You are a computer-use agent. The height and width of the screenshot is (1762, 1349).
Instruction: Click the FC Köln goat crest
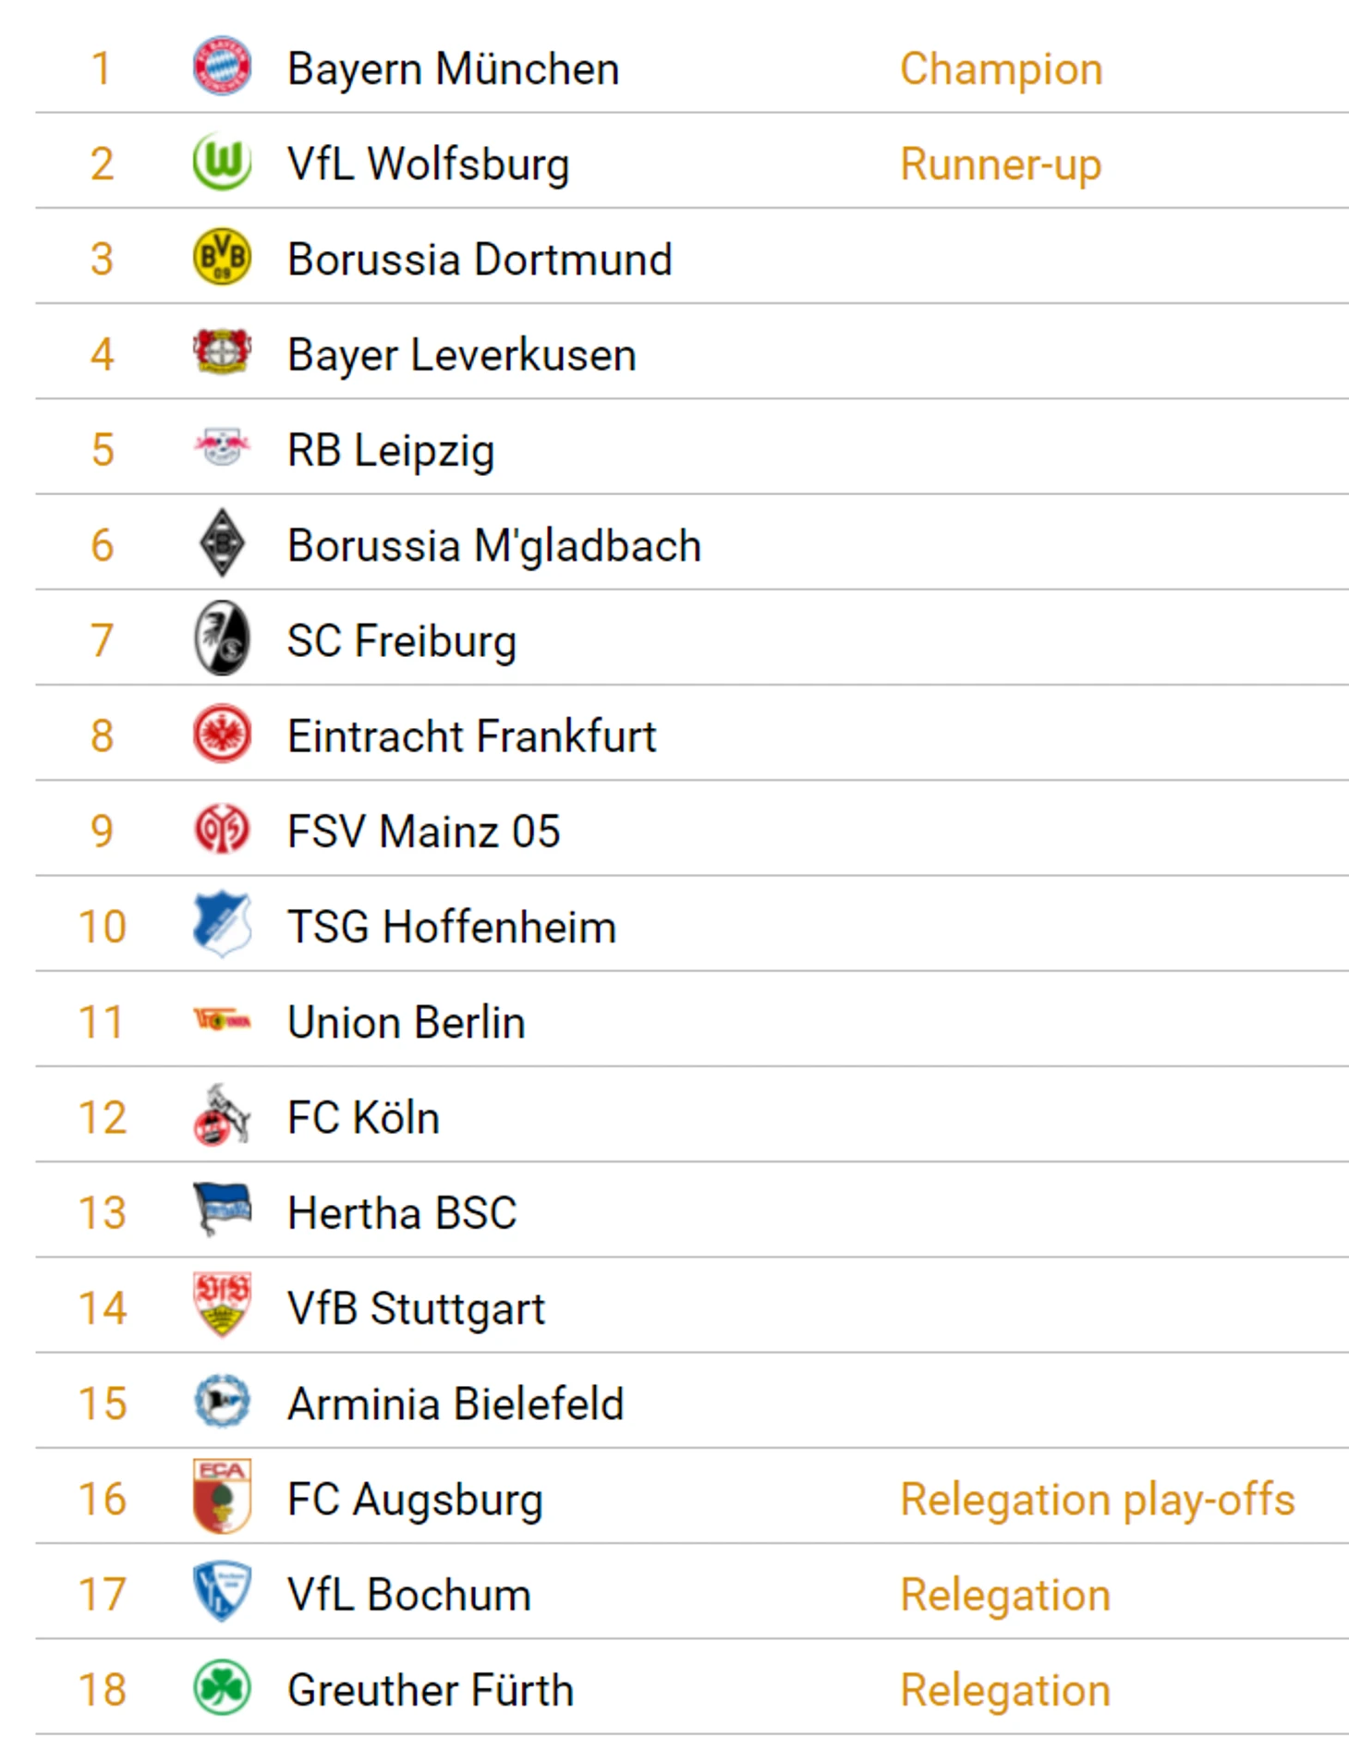coord(222,1116)
